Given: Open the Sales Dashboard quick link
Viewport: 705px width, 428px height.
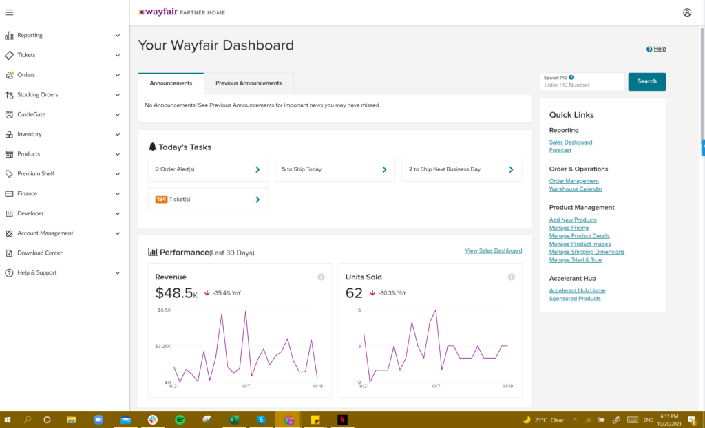Looking at the screenshot, I should (571, 142).
